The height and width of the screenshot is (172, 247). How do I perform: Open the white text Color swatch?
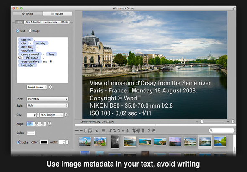click(x=31, y=133)
